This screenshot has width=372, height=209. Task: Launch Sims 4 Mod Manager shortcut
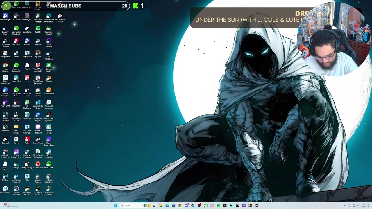tap(38, 18)
